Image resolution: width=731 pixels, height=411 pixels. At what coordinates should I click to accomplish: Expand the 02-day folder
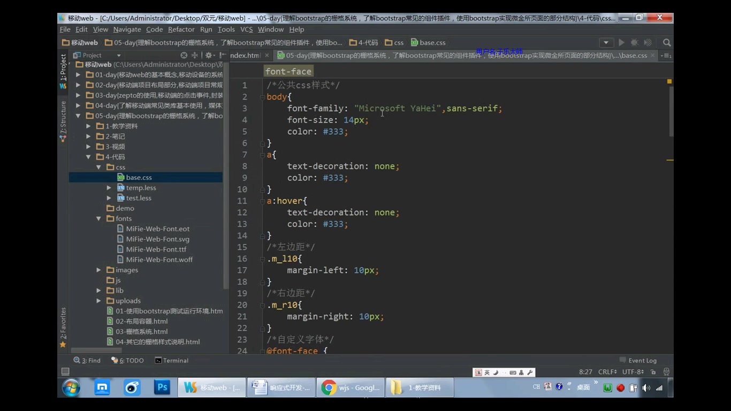78,85
